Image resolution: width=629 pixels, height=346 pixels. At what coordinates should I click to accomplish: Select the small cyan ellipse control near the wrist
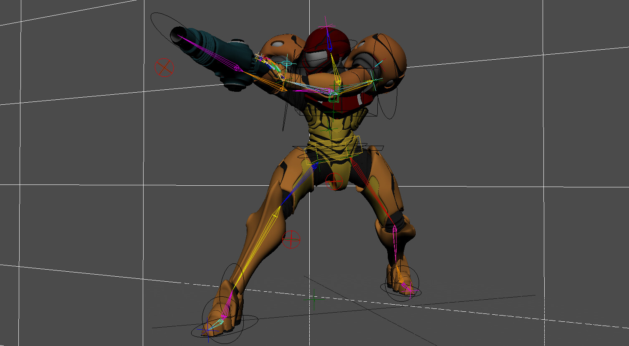click(286, 63)
